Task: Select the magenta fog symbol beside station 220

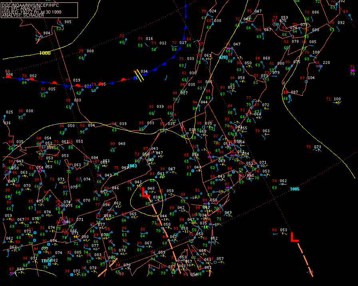Action: coord(318,66)
